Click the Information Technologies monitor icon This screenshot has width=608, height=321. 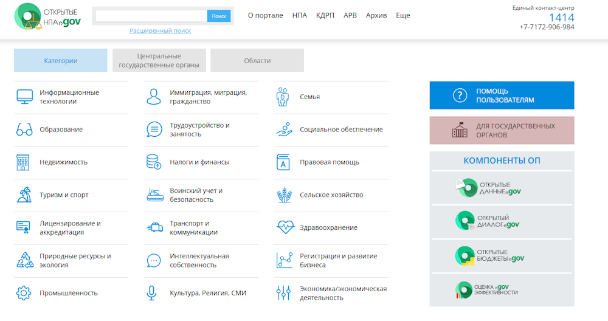tap(24, 97)
